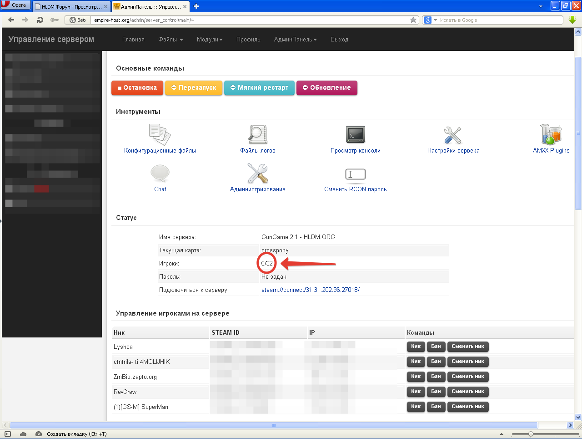Viewport: 582px width, 439px height.
Task: Reload the page with the refresh button
Action: pos(40,20)
